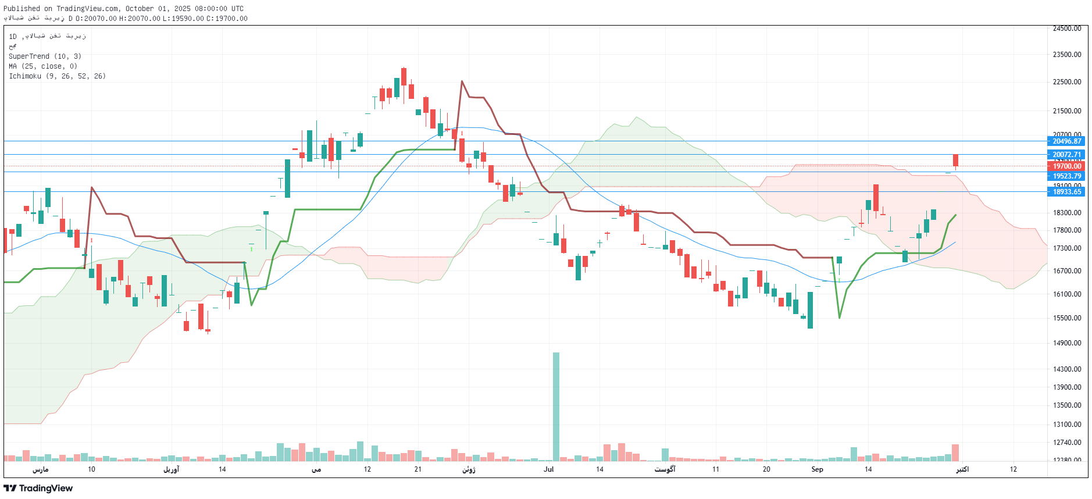This screenshot has height=499, width=1092.
Task: Click the latest red candle at far right
Action: [955, 161]
